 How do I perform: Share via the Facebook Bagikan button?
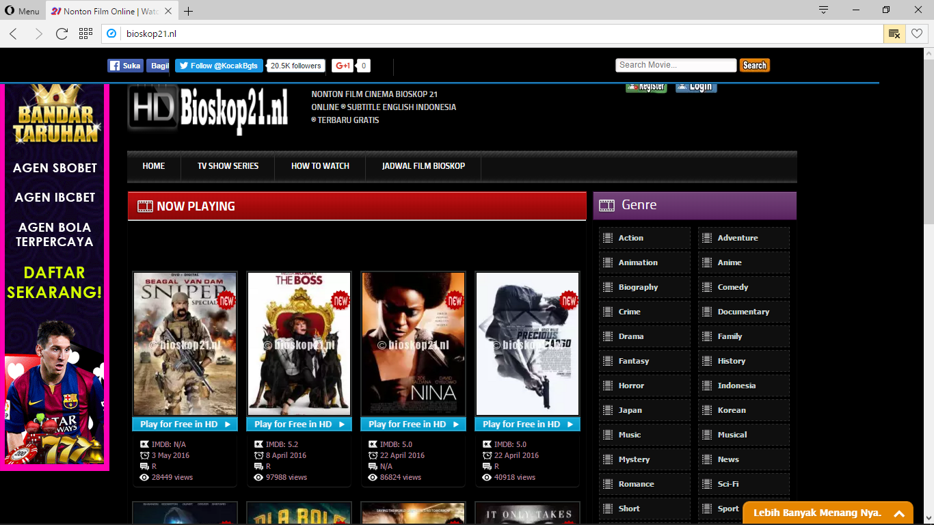[158, 66]
